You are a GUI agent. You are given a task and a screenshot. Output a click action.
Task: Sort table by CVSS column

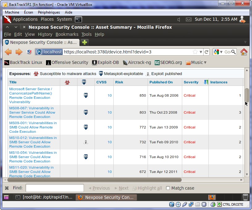coord(101,82)
